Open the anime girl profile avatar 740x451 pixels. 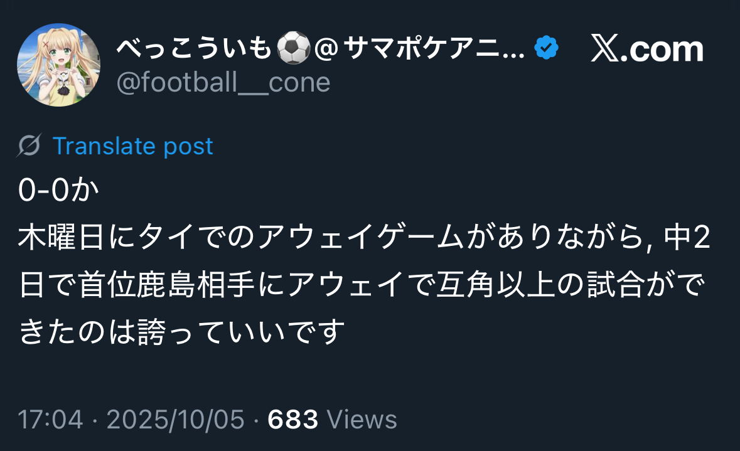tap(58, 65)
